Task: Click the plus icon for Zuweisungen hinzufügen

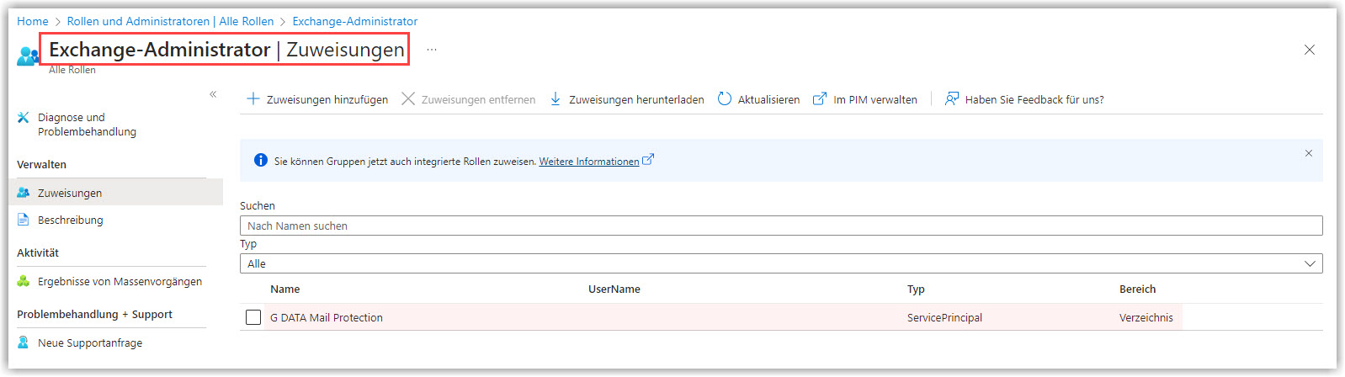Action: coord(253,98)
